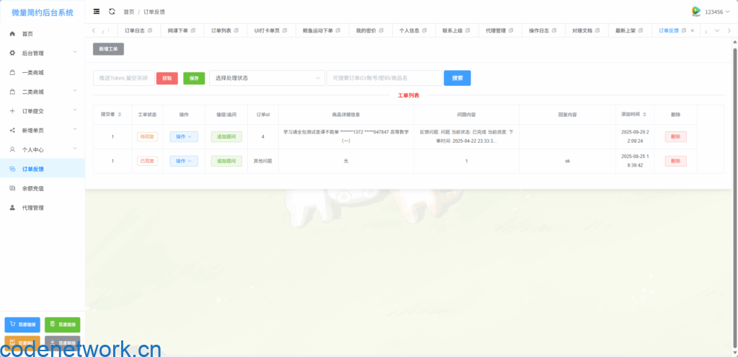Image resolution: width=738 pixels, height=357 pixels.
Task: Click the plus icon beside 订单提交
Action: tap(12, 111)
